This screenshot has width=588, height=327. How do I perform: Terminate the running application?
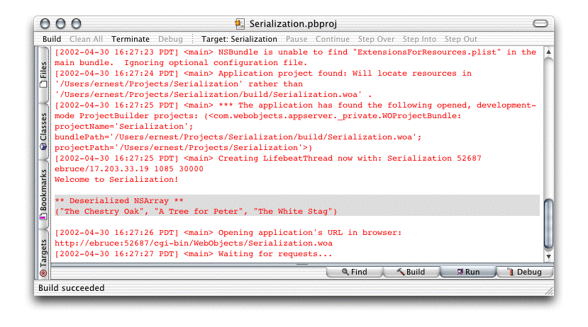pos(130,39)
